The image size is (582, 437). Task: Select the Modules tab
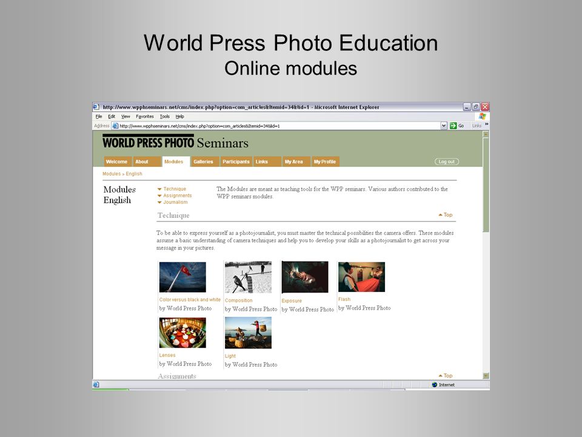tap(176, 161)
